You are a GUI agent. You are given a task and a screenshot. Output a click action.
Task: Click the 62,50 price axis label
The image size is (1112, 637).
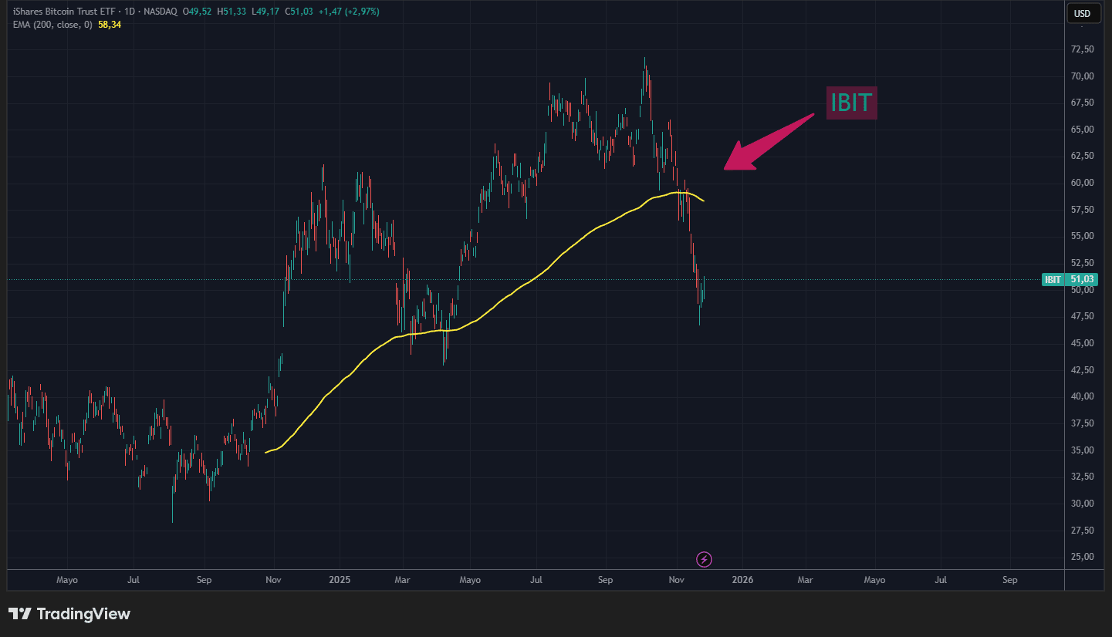1083,156
